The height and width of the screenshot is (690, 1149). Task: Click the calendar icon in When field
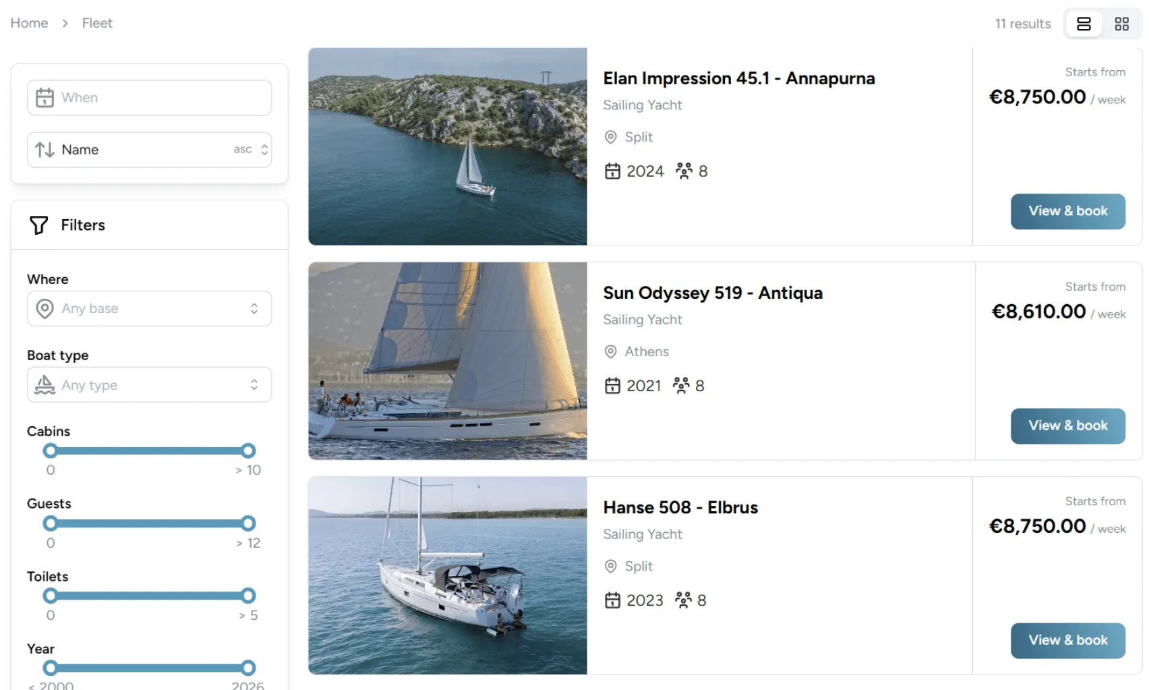point(45,98)
